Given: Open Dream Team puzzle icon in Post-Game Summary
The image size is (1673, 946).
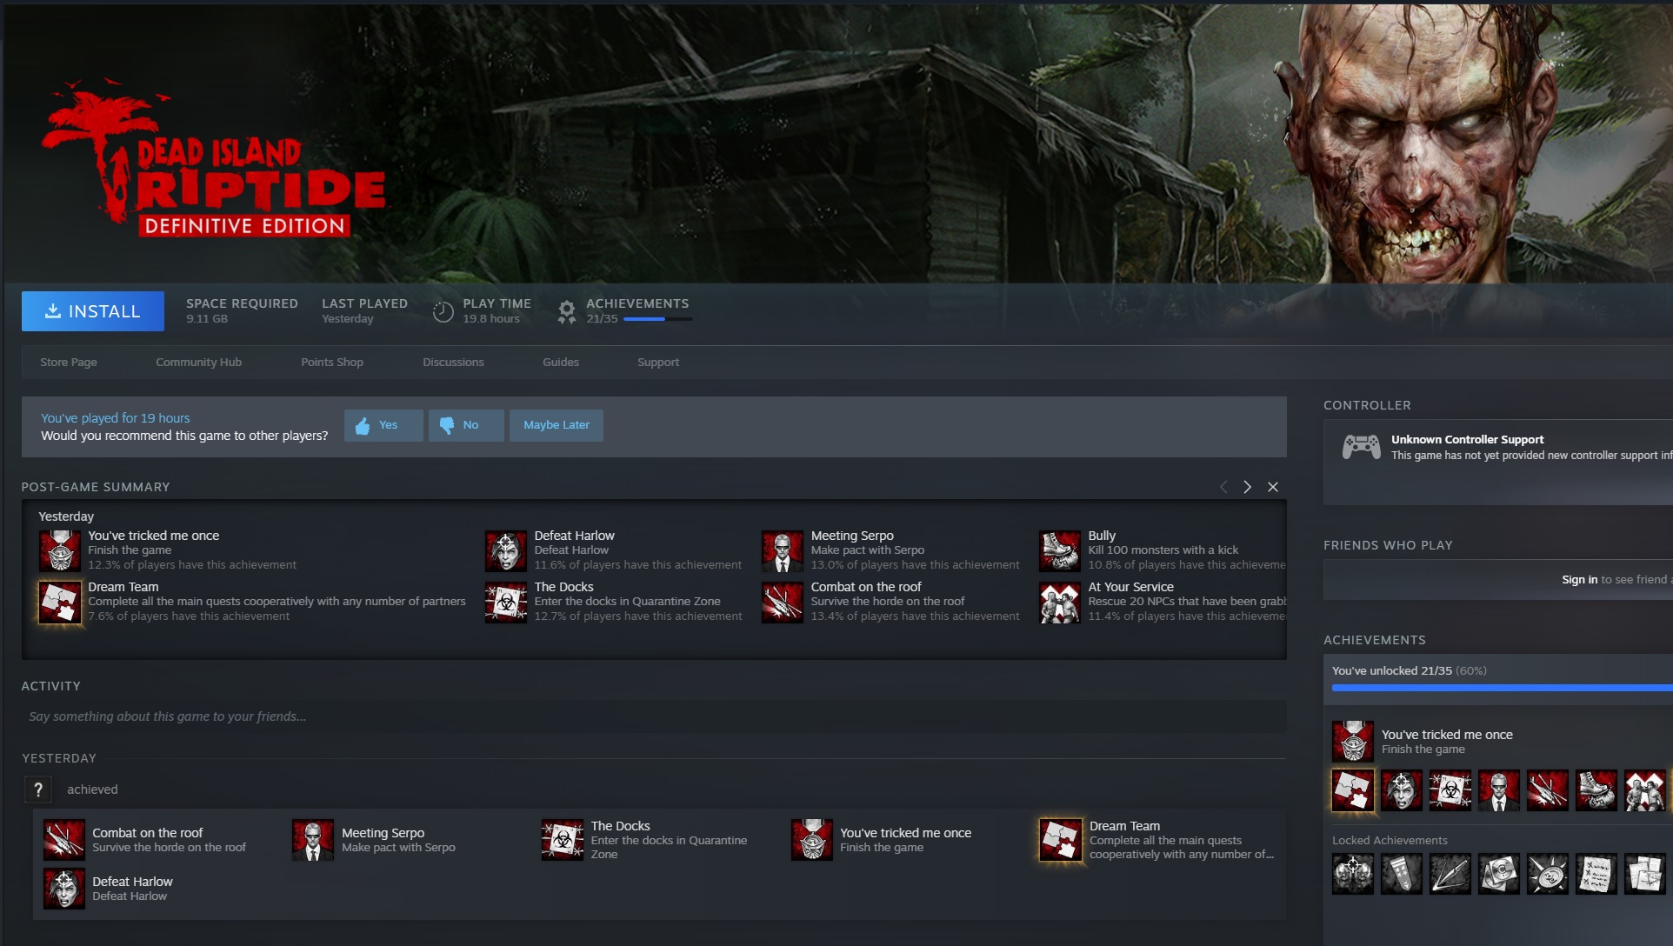Looking at the screenshot, I should (x=60, y=603).
